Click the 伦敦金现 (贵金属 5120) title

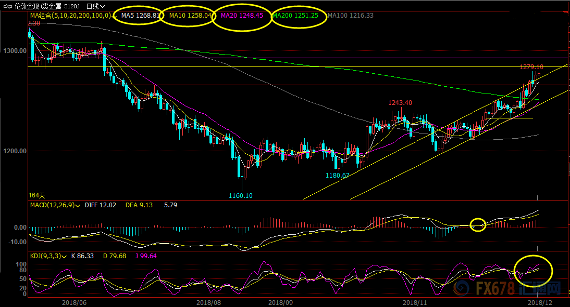tap(47, 6)
